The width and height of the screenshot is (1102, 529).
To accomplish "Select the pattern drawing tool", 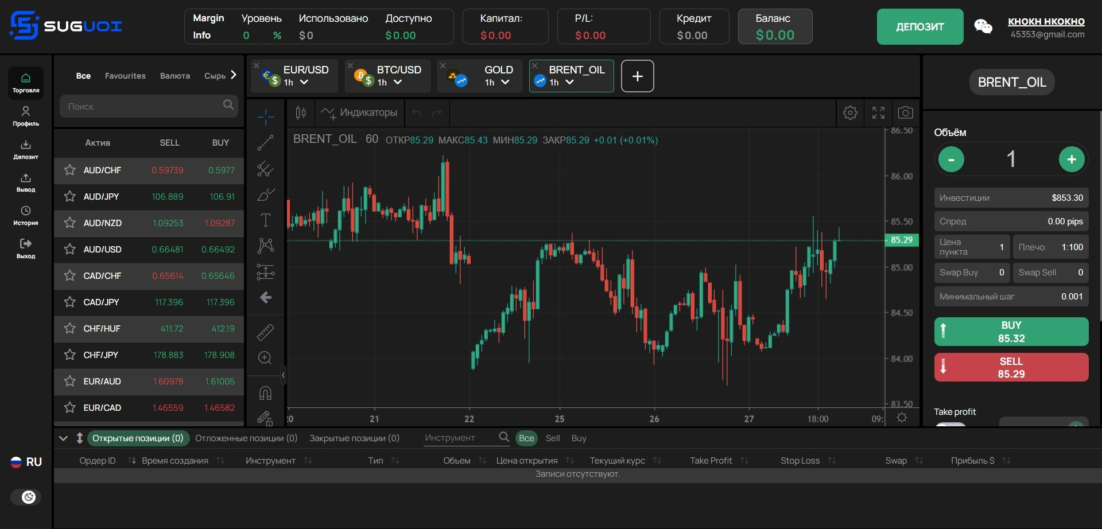I will (265, 246).
